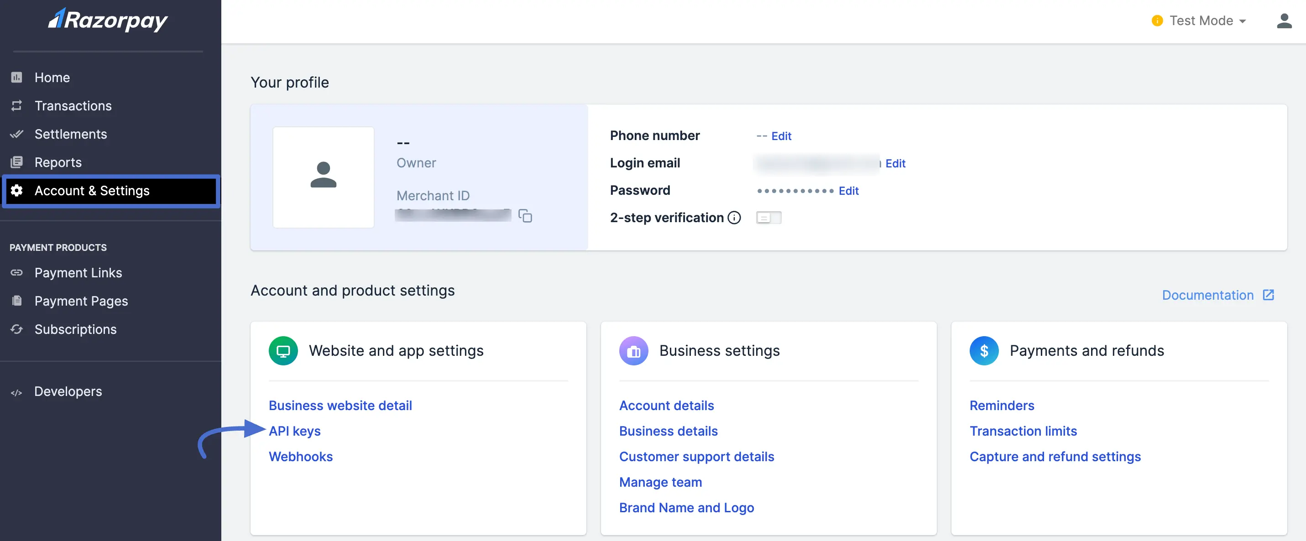Open Reports via its sidebar icon
The image size is (1306, 541).
click(17, 162)
